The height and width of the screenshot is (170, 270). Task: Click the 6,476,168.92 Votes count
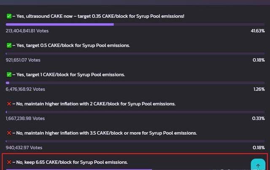pyautogui.click(x=25, y=89)
